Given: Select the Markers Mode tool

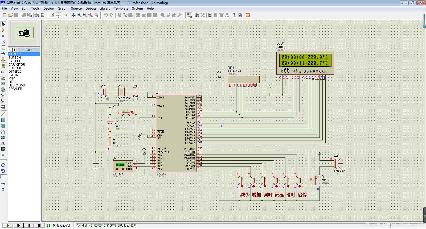Looking at the screenshot, I should click(x=3, y=155).
